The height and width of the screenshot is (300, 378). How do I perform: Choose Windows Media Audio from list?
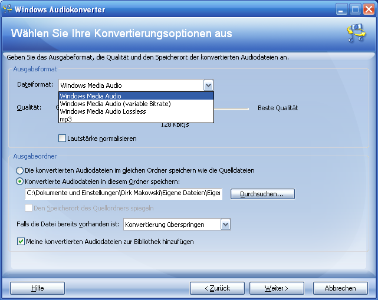tap(90, 96)
